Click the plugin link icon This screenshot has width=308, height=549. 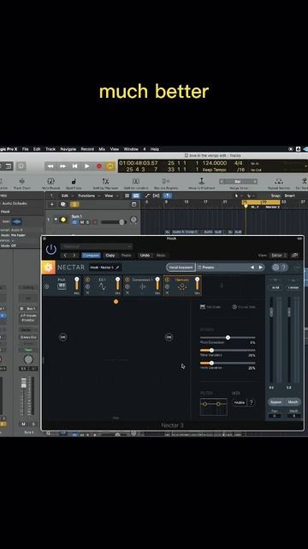(x=295, y=256)
